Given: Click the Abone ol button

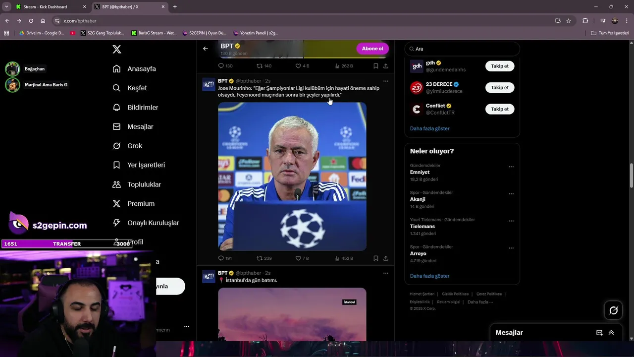Looking at the screenshot, I should pos(372,49).
